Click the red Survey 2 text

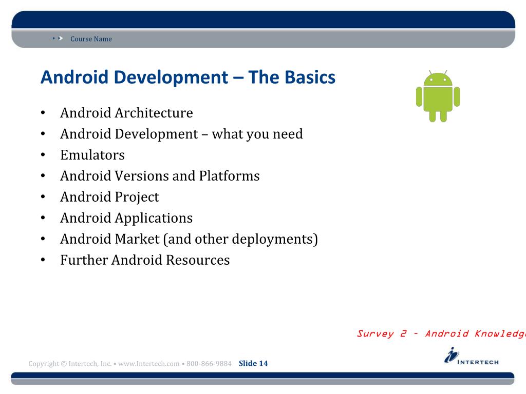click(441, 333)
